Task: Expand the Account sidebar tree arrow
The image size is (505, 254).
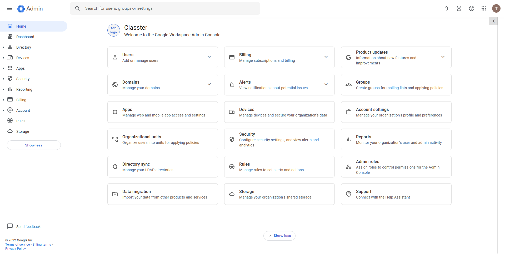Action: tap(3, 110)
